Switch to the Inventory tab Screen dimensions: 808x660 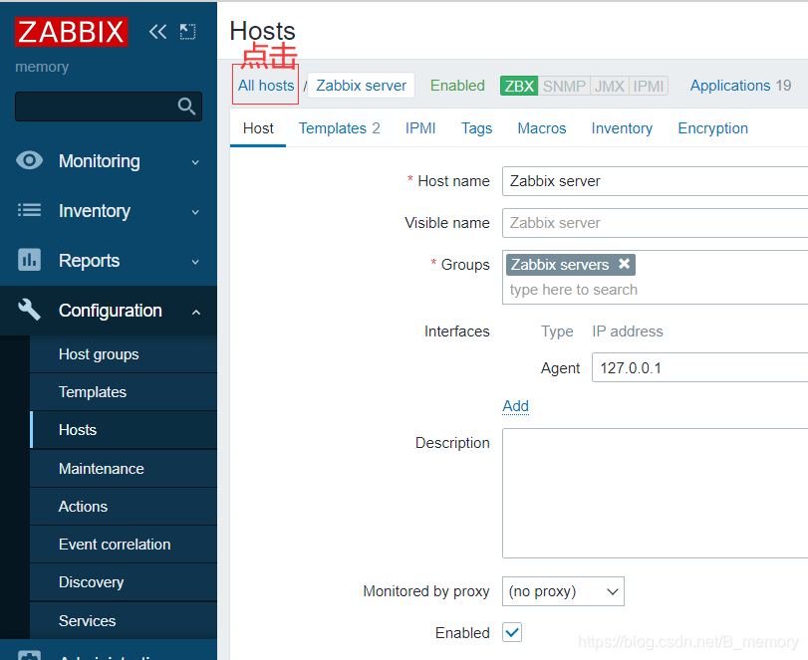[x=622, y=128]
